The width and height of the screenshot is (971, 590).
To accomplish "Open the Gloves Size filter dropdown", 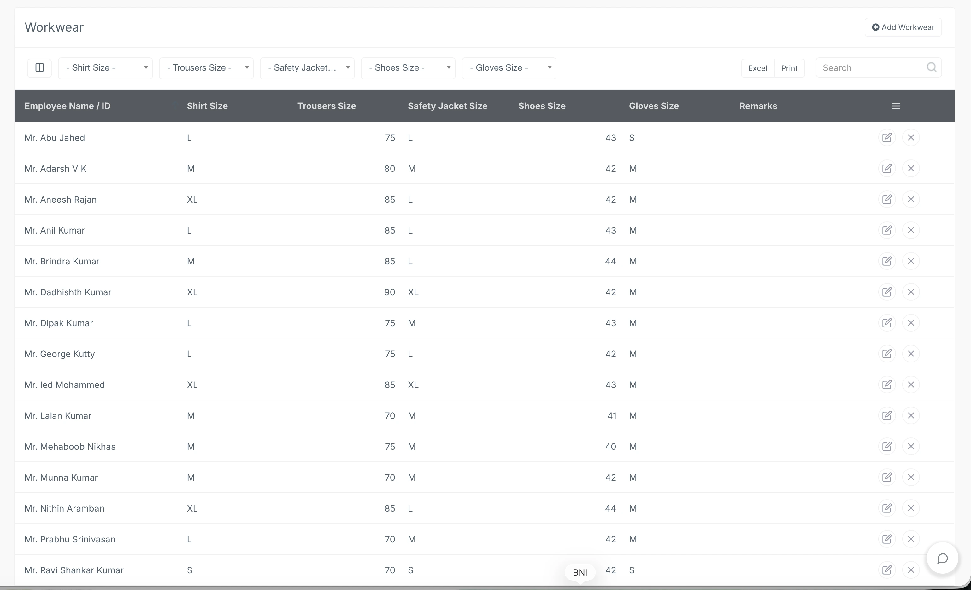I will click(509, 68).
